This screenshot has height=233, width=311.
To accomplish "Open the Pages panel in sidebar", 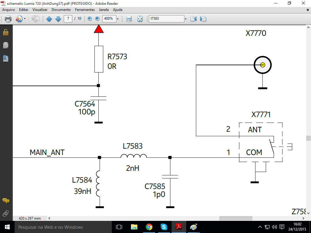I will tap(6, 45).
